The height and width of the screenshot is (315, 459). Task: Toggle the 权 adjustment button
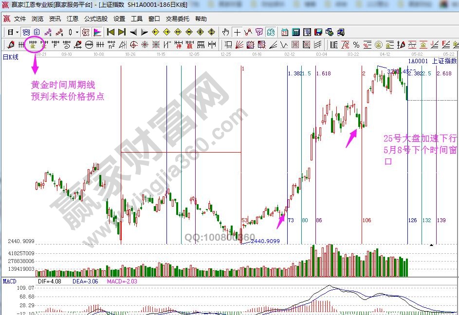85,32
